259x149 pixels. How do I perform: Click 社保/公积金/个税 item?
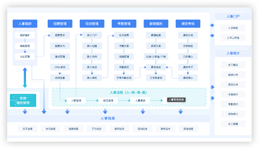coord(156,57)
